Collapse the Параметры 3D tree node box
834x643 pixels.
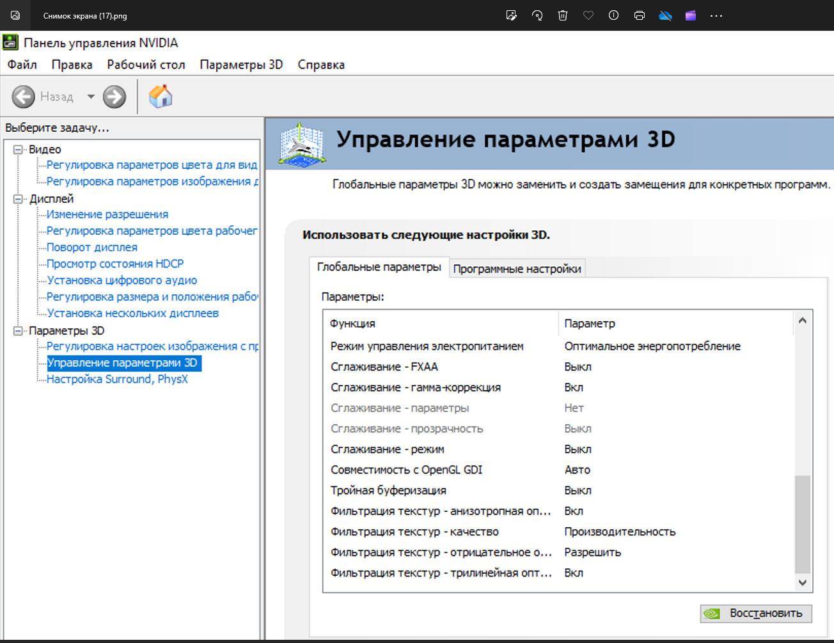(18, 331)
